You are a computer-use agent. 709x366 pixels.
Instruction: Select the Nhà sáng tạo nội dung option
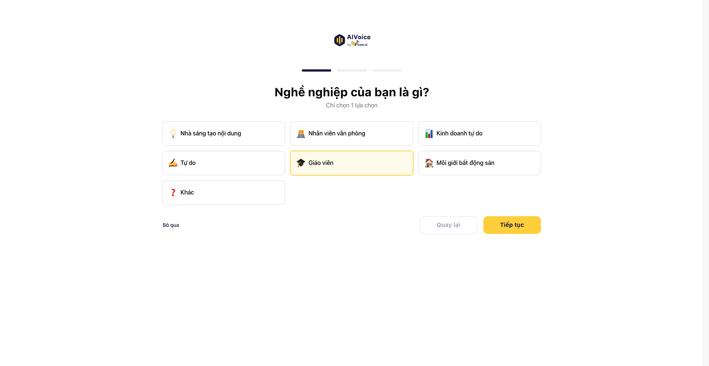[x=224, y=134]
